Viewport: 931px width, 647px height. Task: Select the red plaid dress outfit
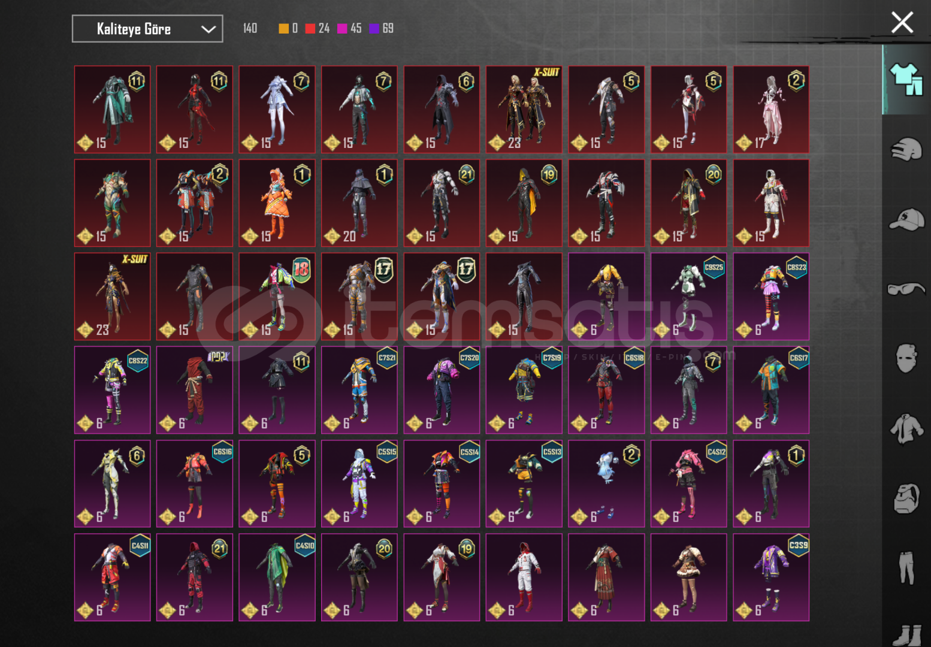[606, 577]
